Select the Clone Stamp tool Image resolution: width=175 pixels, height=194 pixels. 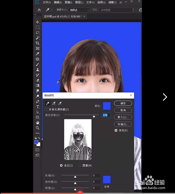click(x=37, y=70)
